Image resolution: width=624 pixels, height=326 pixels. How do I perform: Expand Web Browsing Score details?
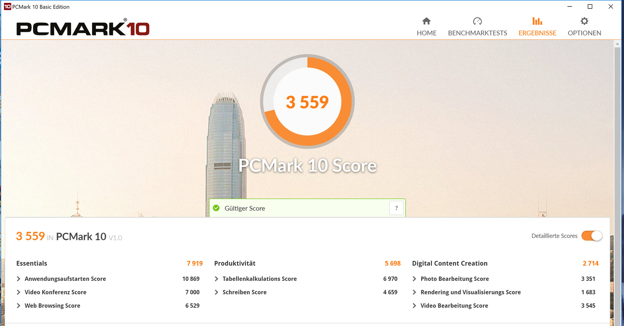click(19, 306)
